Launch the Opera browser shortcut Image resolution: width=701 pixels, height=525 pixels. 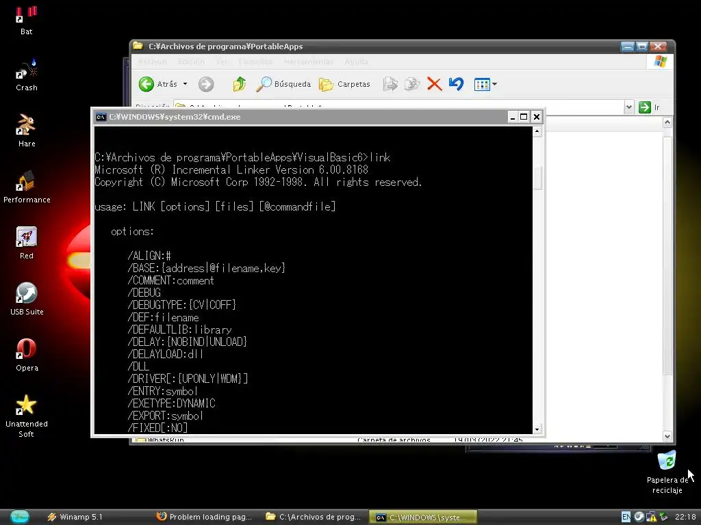click(x=27, y=355)
